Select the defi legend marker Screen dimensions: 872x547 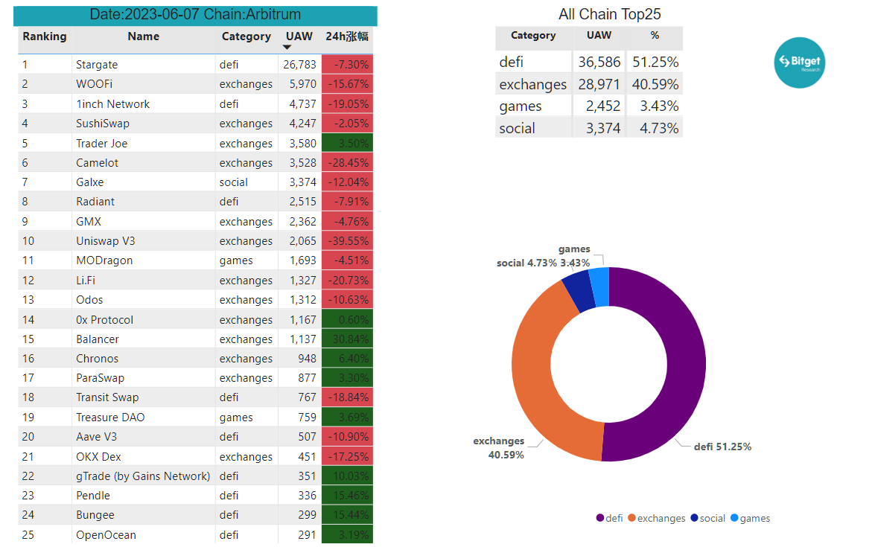(x=600, y=518)
